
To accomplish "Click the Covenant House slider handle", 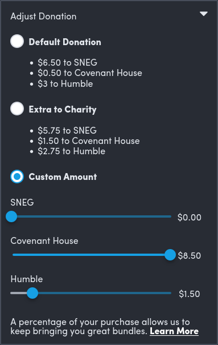I will (x=170, y=255).
